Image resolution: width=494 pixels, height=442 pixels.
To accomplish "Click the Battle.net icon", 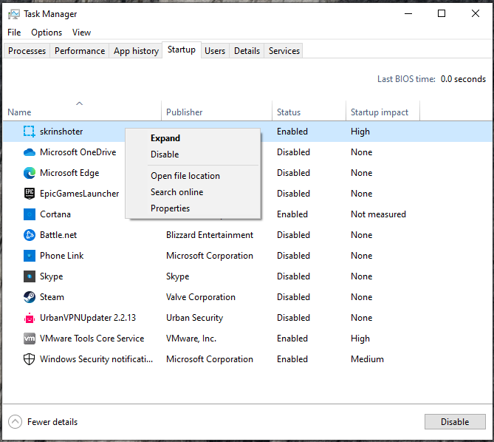I will pos(30,235).
